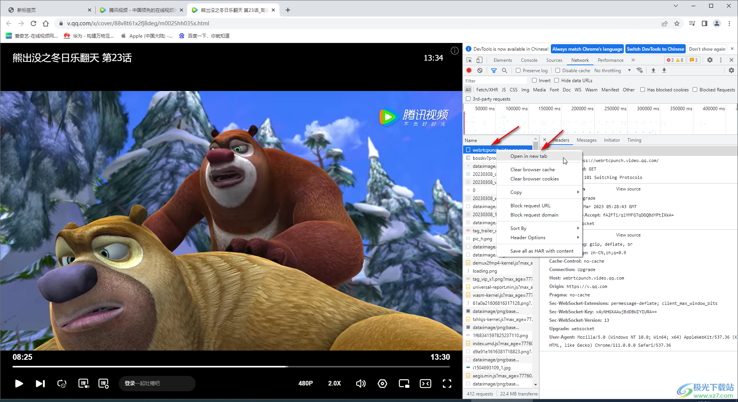
Task: Open the No throttling dropdown
Action: pos(612,70)
